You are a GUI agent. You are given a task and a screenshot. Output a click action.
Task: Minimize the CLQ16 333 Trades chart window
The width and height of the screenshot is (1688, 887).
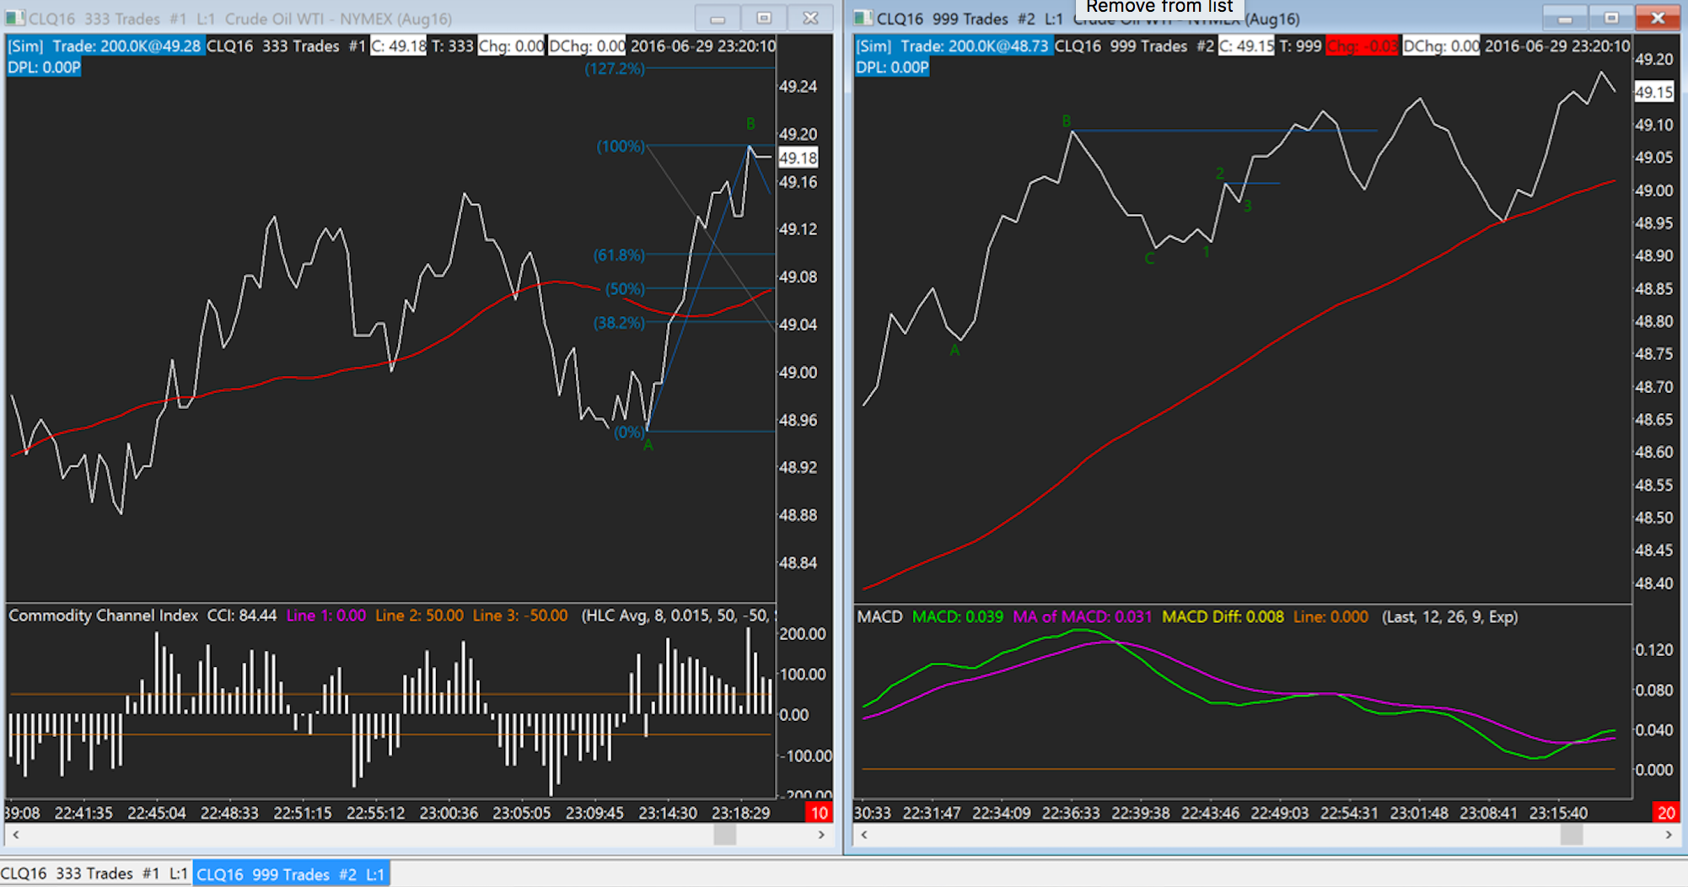(x=718, y=18)
